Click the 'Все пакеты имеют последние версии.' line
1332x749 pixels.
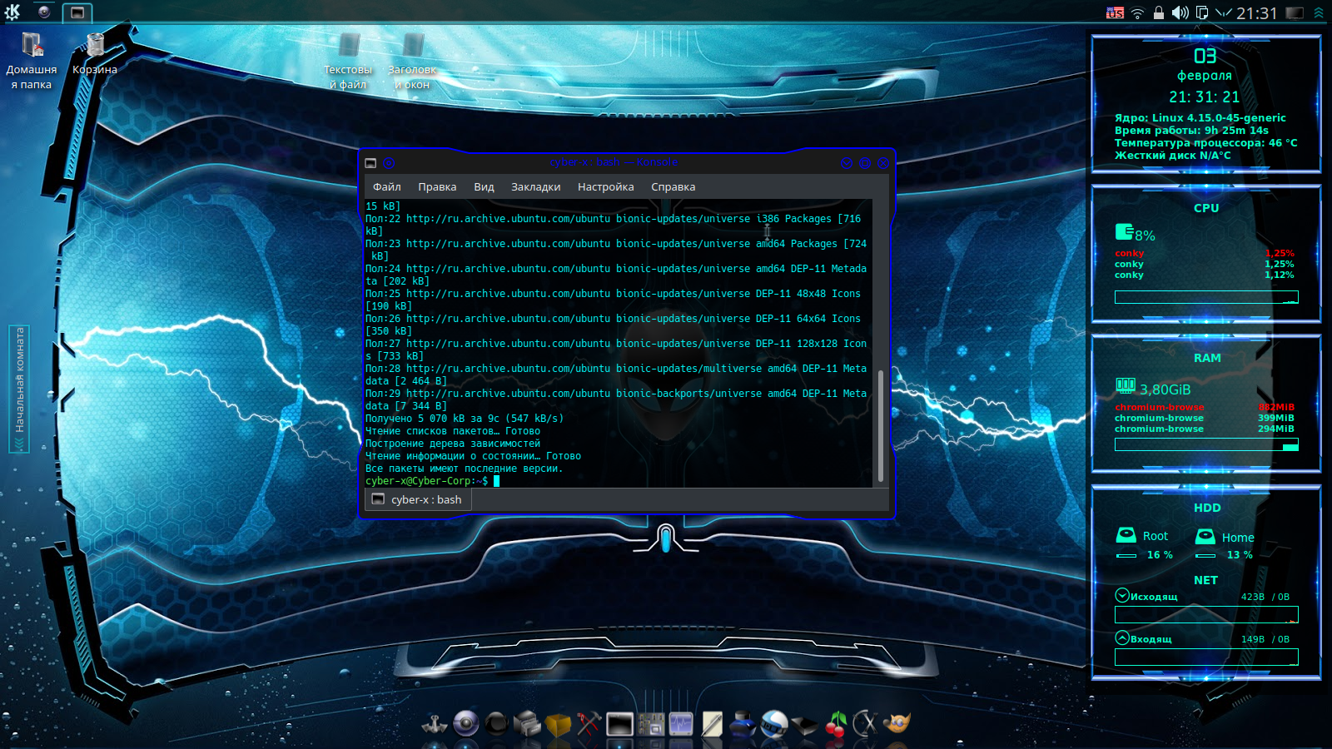point(464,469)
